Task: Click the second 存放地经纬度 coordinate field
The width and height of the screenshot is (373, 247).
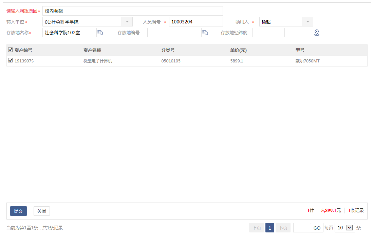Action: click(299, 33)
